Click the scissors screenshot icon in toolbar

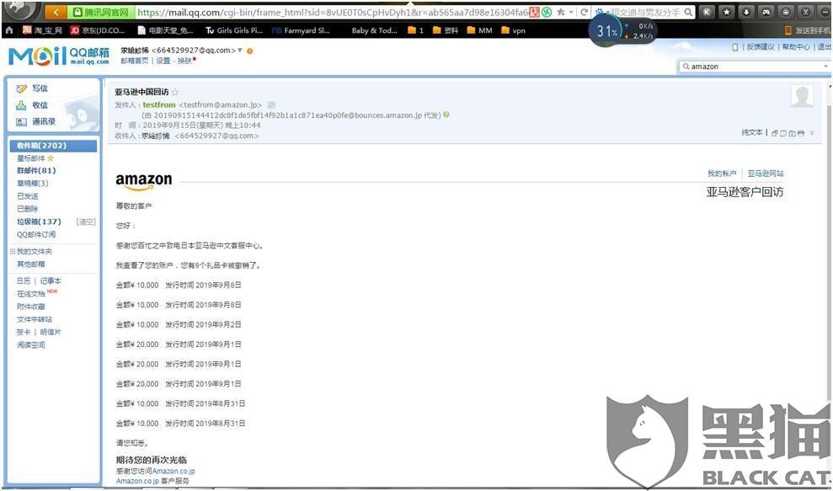806,12
